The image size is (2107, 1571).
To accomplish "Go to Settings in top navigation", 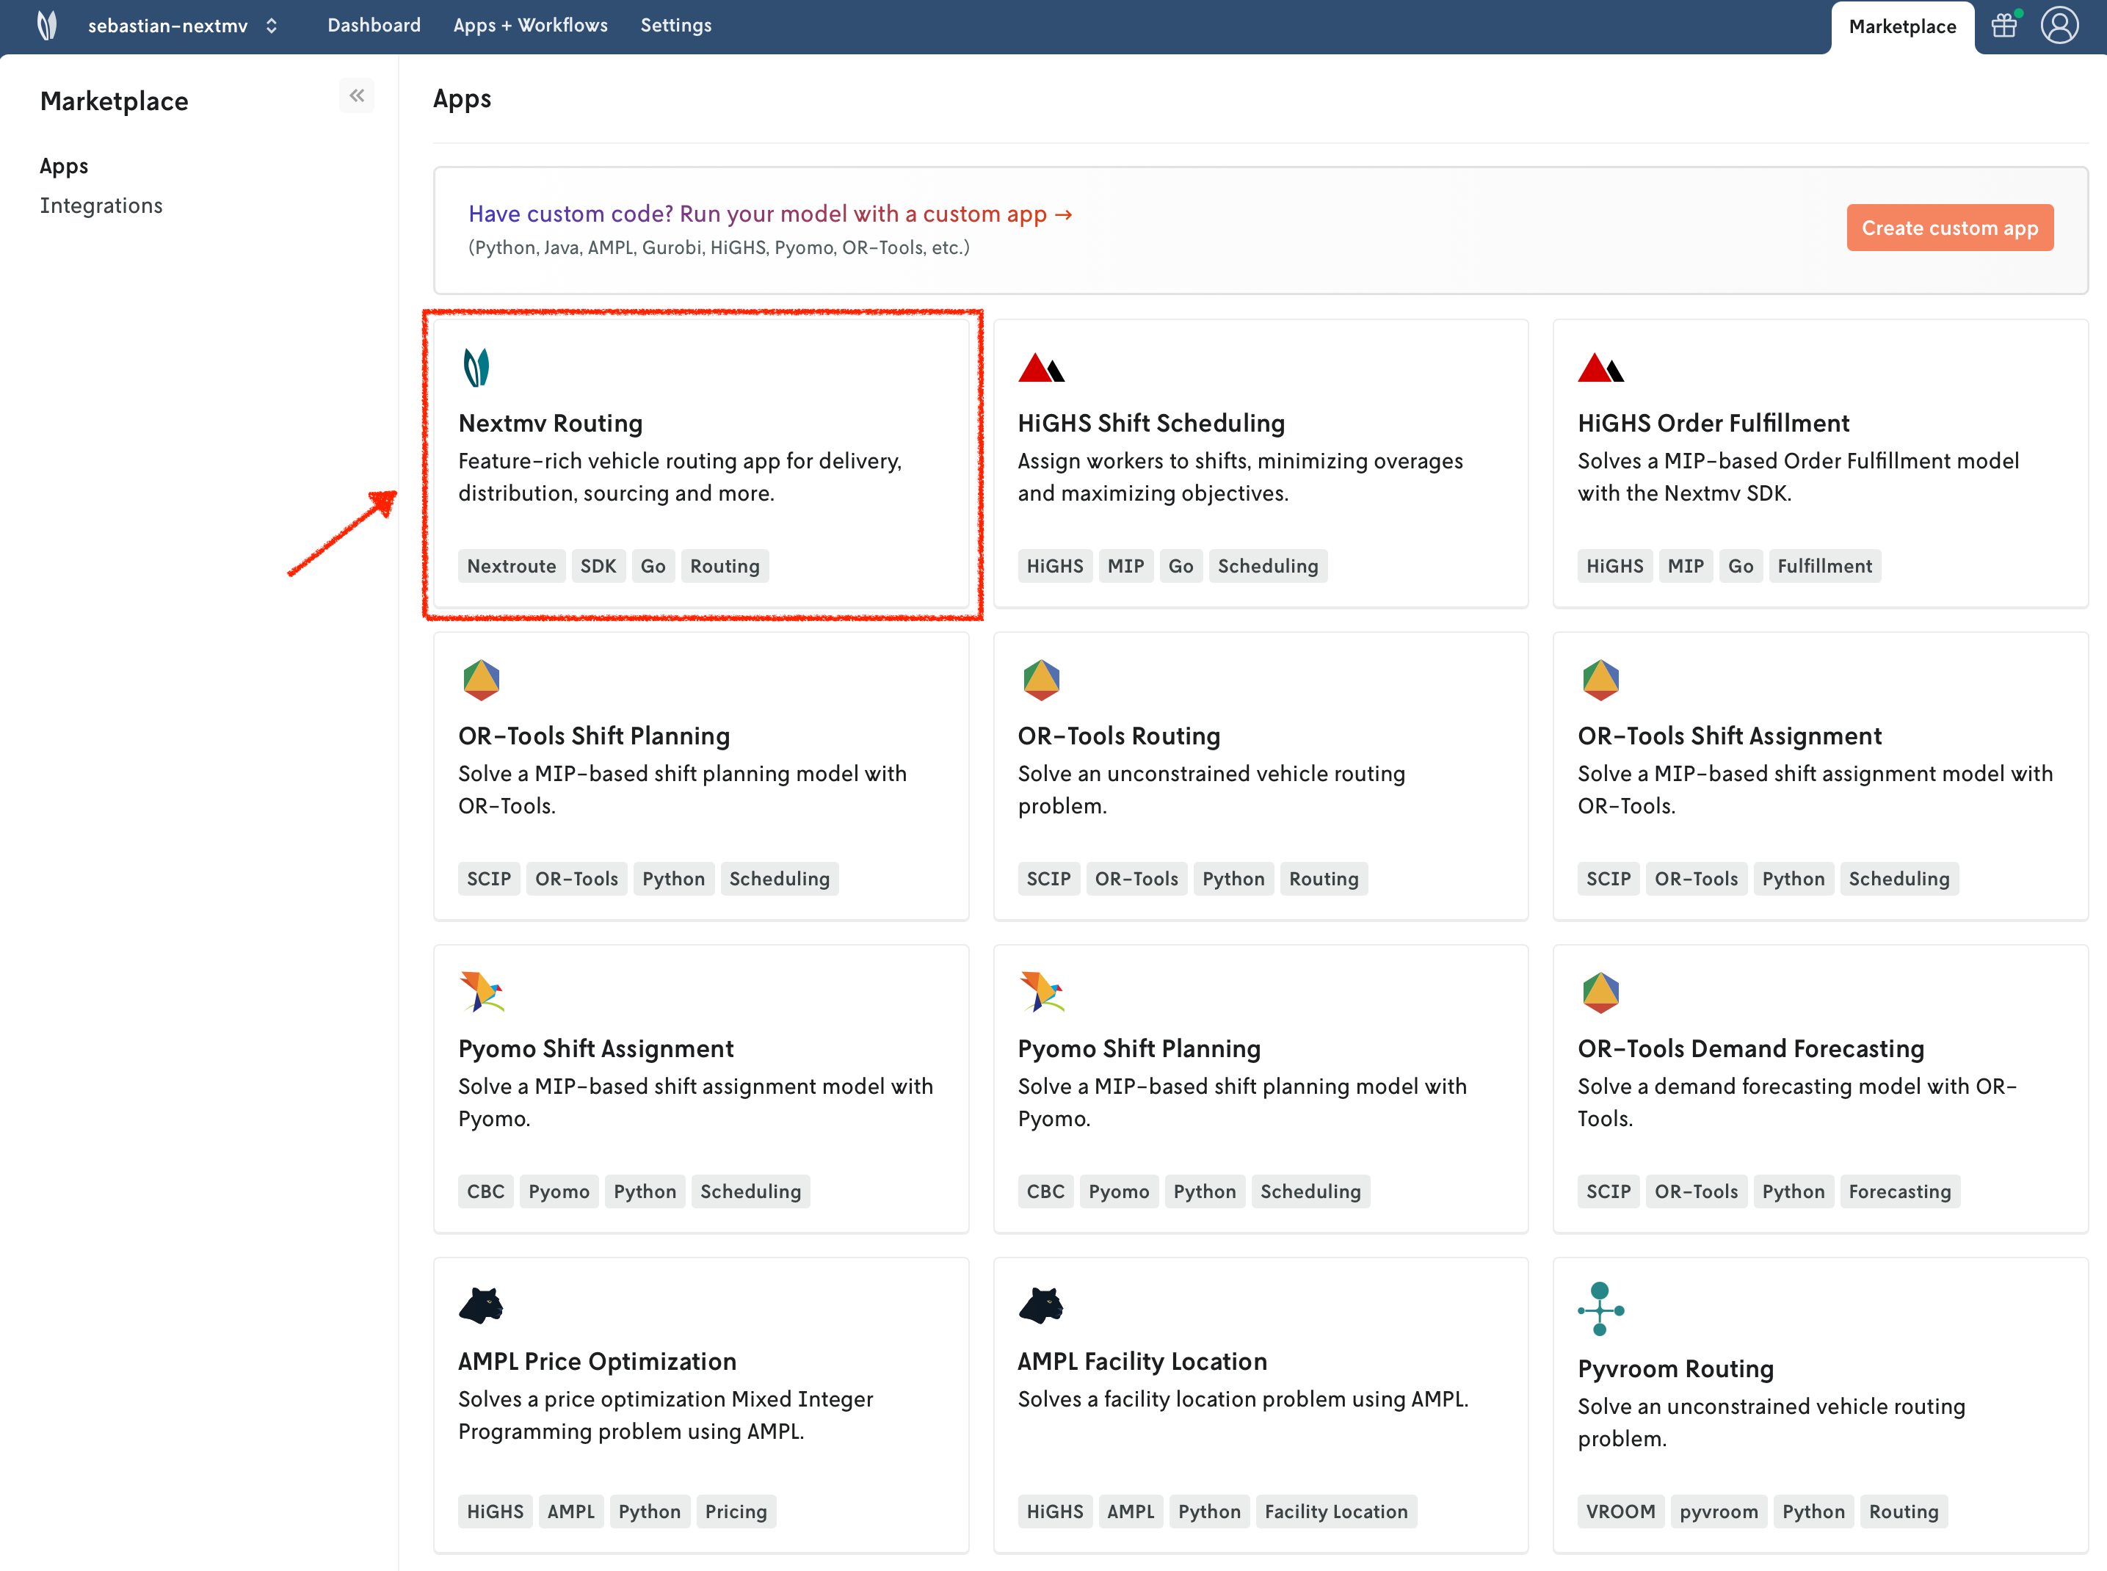I will 675,26.
